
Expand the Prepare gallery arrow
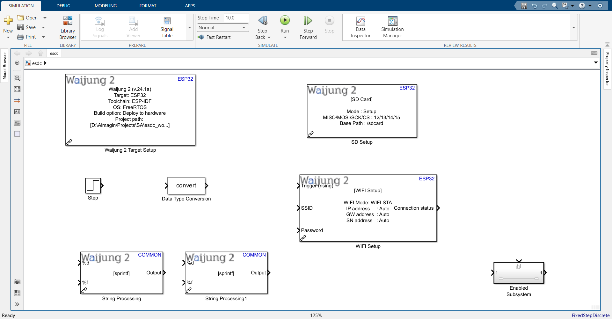pos(190,28)
